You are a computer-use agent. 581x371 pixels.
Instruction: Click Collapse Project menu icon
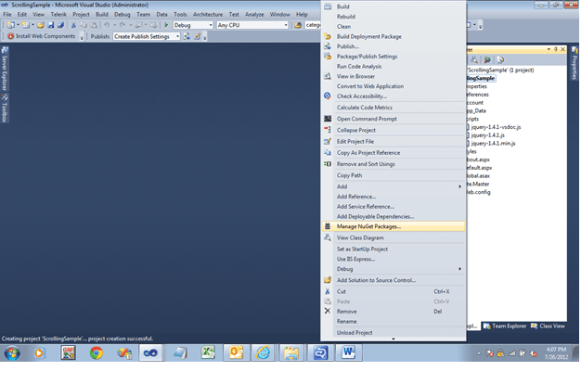[x=328, y=130]
